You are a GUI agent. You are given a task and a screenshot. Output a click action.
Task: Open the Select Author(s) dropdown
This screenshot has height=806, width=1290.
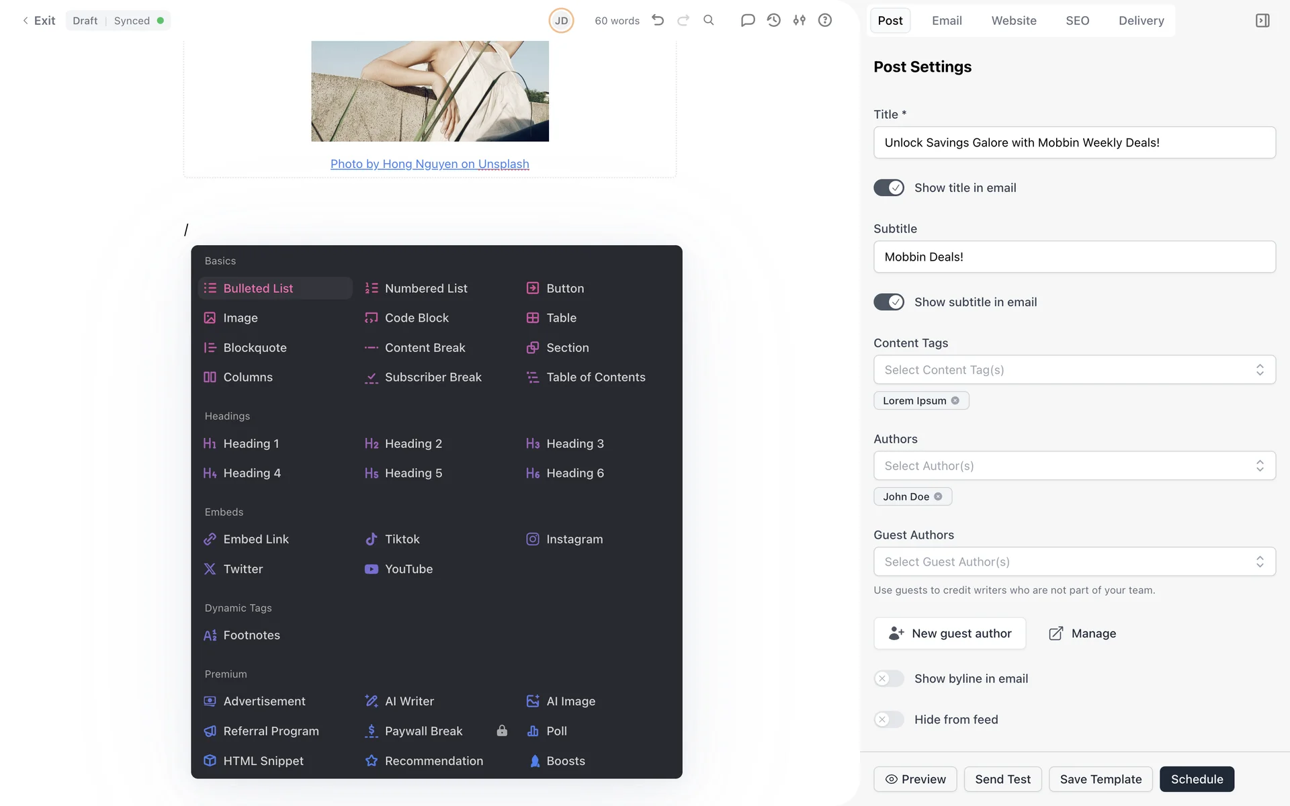tap(1074, 465)
